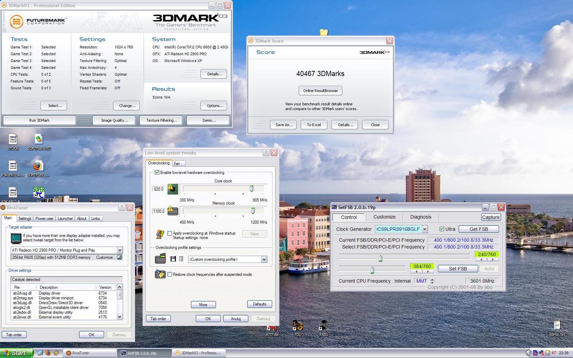Click the Run 3DMark button
This screenshot has width=573, height=358.
point(39,120)
